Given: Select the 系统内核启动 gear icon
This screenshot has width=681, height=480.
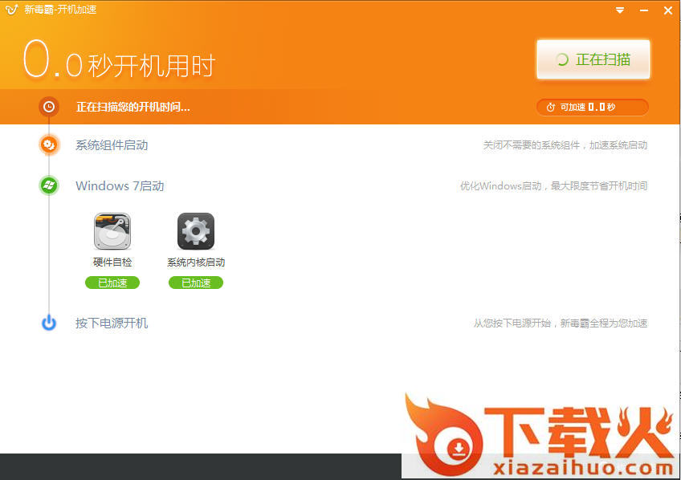Looking at the screenshot, I should (195, 231).
